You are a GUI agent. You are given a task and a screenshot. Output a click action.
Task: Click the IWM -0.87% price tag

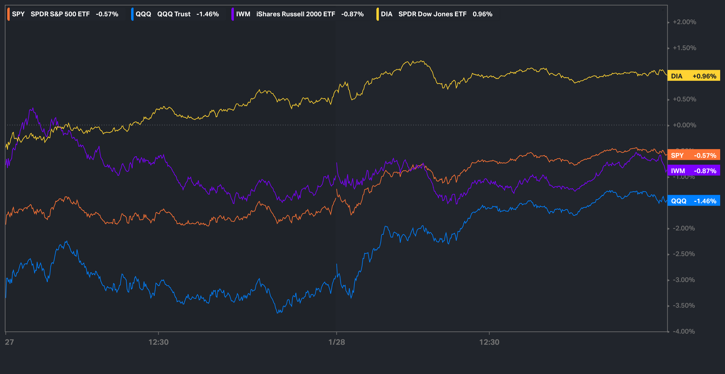[694, 171]
